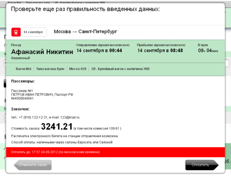Click the 2Л Купейный вагон description
This screenshot has width=231, height=176.
click(120, 69)
